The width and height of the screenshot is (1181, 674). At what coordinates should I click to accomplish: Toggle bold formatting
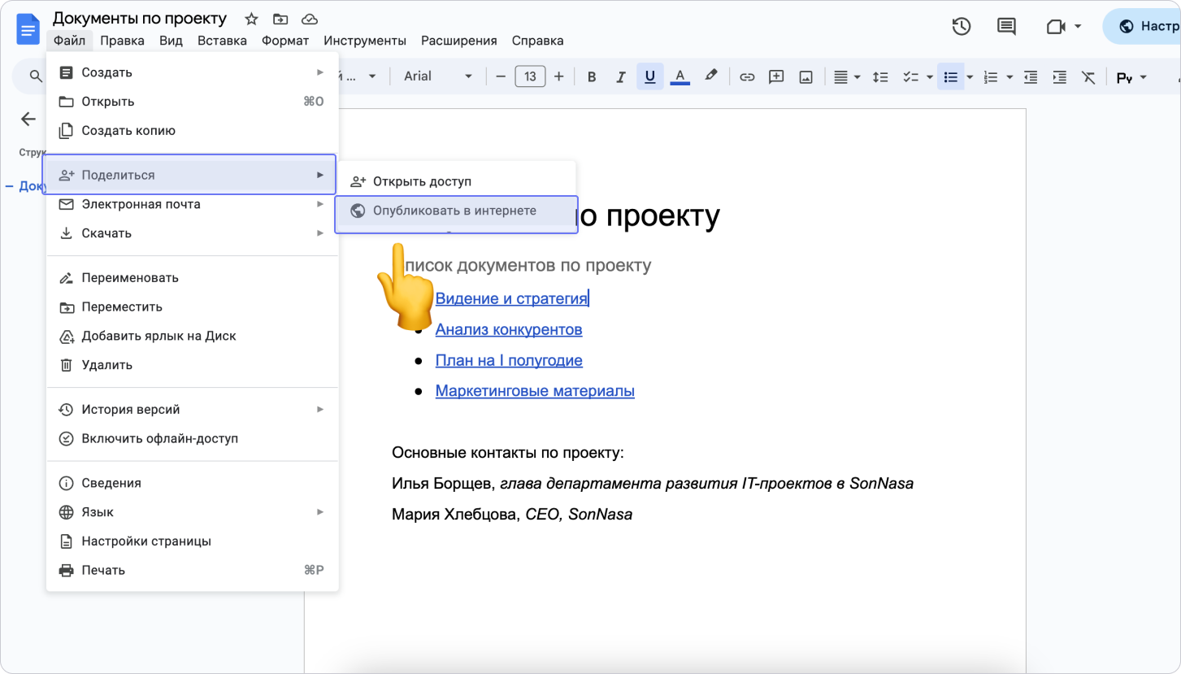coord(592,76)
